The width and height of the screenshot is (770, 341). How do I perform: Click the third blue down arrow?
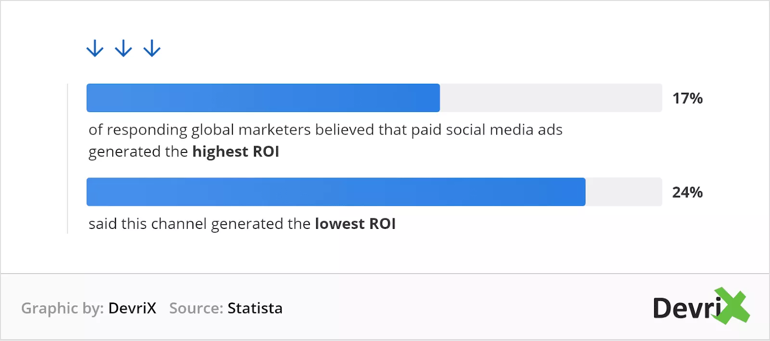point(152,48)
